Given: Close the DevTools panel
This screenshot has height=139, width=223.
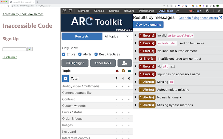Looking at the screenshot, I should (x=219, y=11).
